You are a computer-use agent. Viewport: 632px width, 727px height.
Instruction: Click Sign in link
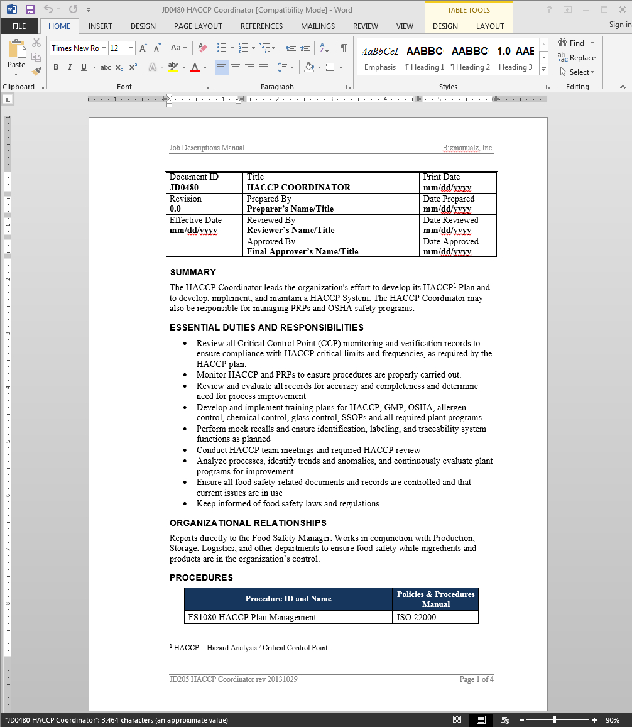point(620,25)
